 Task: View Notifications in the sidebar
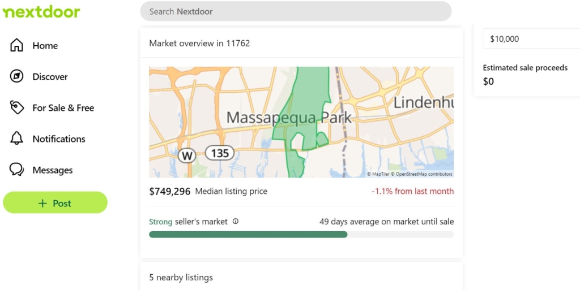point(59,138)
